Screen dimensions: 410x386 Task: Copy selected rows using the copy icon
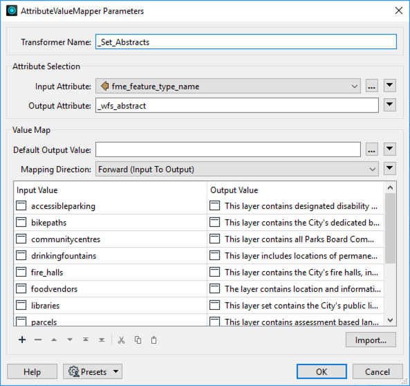coord(138,340)
